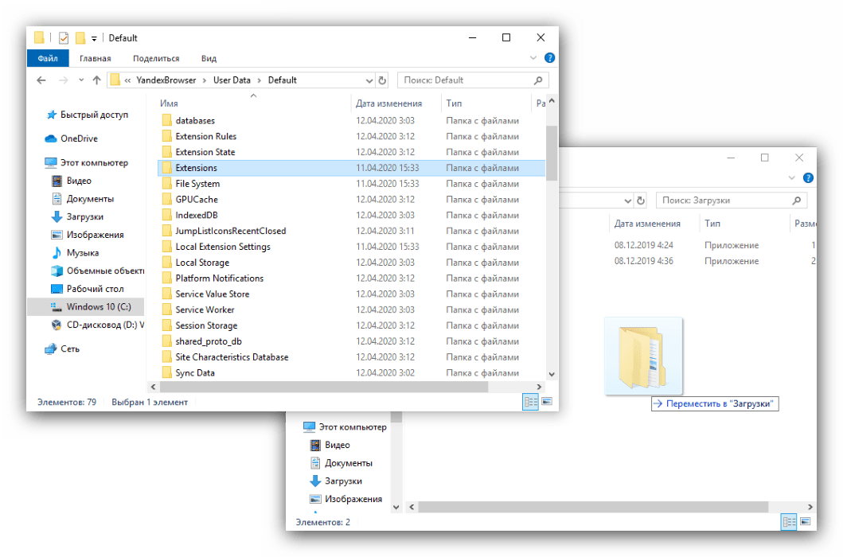Screen dimensions: 843x557
Task: Click the Back arrow in Default window
Action: [x=41, y=80]
